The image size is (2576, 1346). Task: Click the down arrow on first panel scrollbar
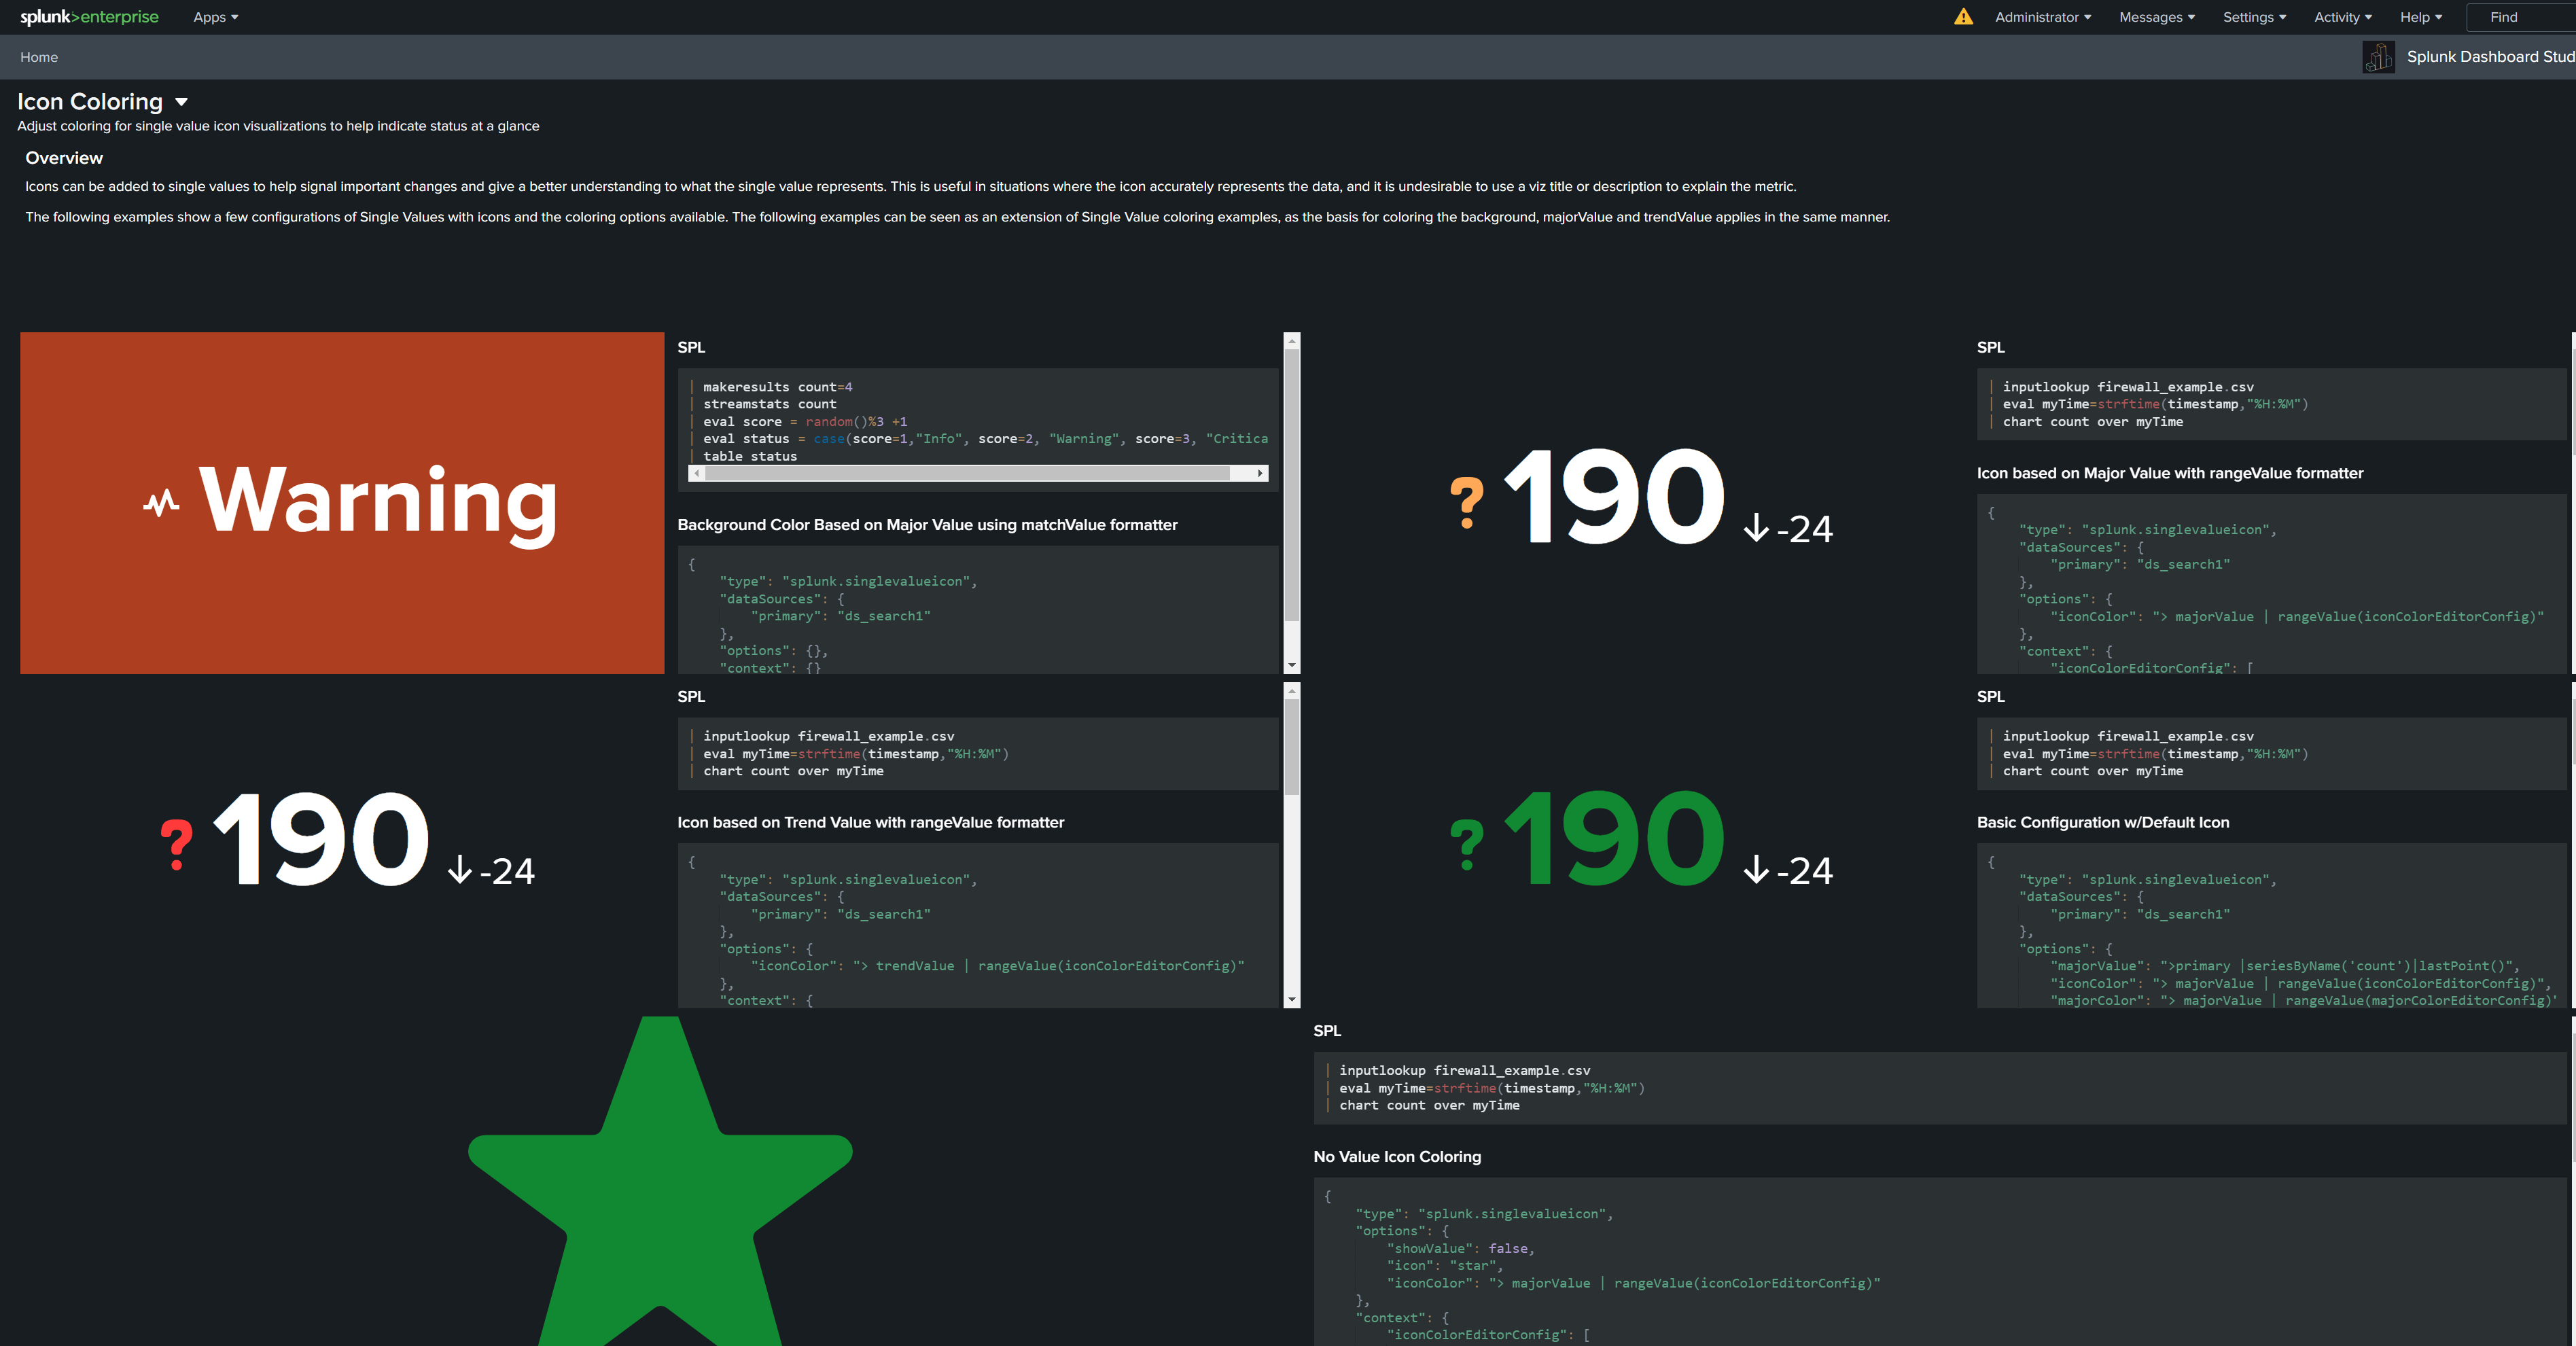[1291, 665]
